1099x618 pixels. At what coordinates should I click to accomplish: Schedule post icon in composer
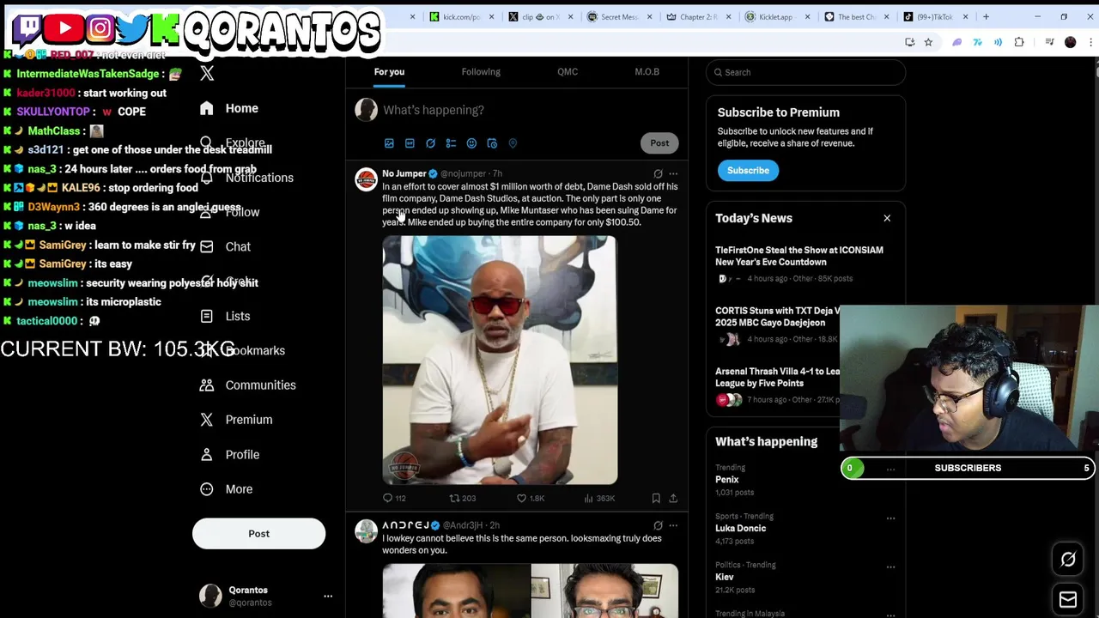[492, 143]
